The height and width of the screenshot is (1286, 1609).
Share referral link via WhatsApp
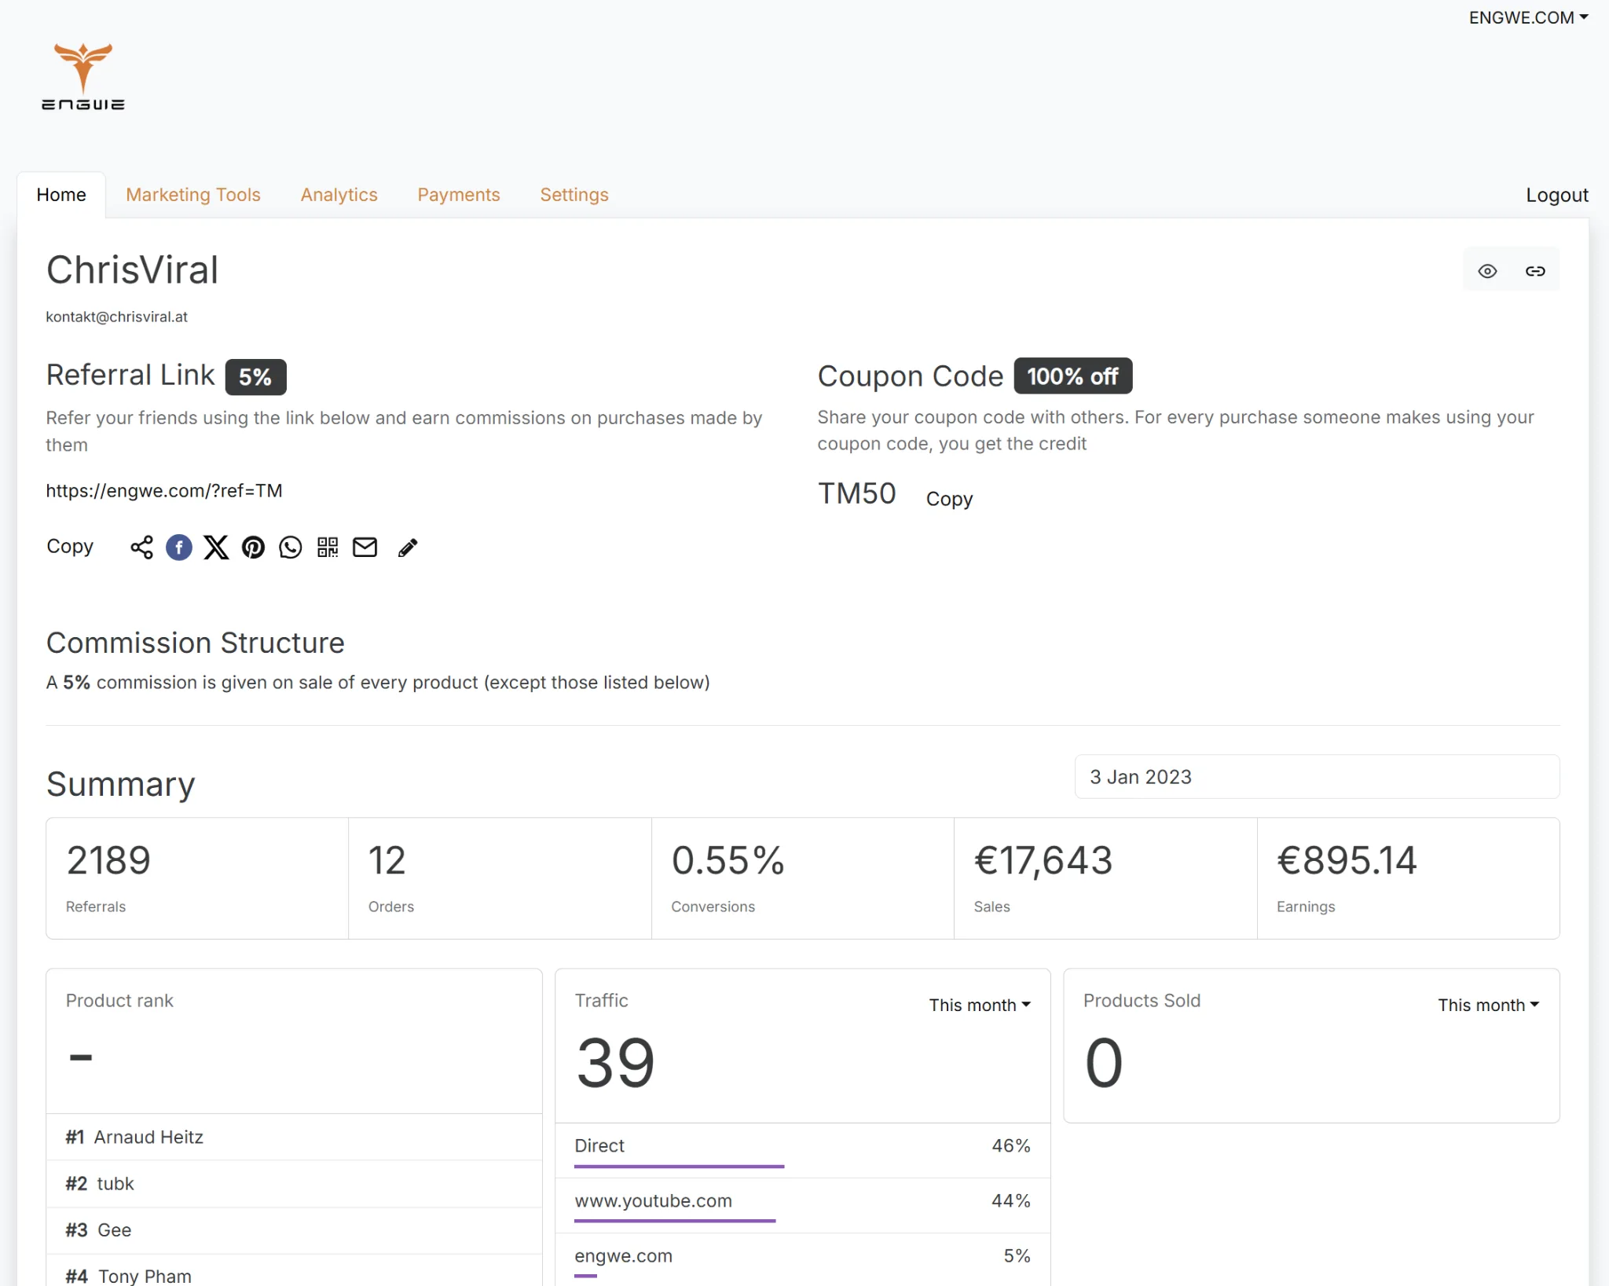291,548
